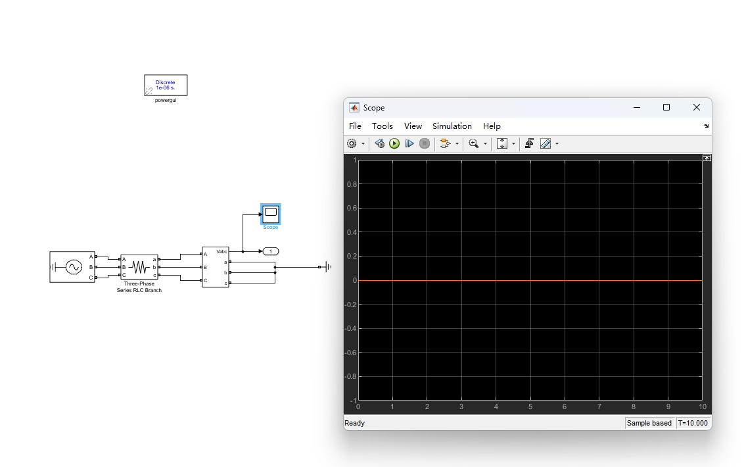Select the powergui Discrete block
The height and width of the screenshot is (467, 744).
(x=166, y=85)
